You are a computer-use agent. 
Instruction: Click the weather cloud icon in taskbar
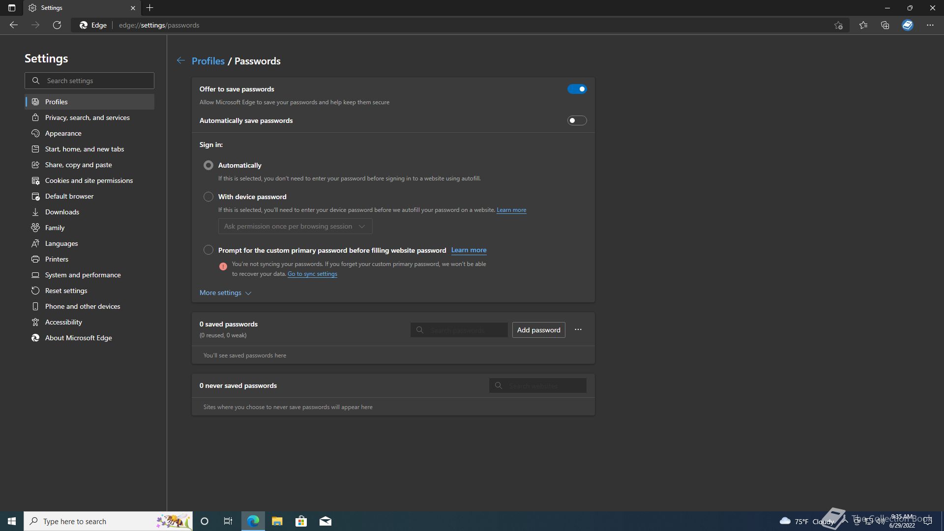pos(785,521)
